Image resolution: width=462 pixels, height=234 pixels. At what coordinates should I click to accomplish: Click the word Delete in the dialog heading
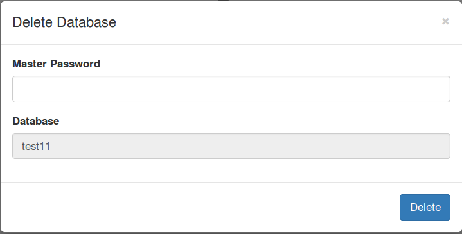point(32,22)
